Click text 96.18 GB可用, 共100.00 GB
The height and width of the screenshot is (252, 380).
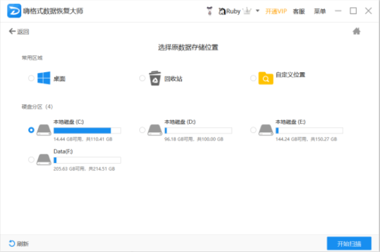194,139
